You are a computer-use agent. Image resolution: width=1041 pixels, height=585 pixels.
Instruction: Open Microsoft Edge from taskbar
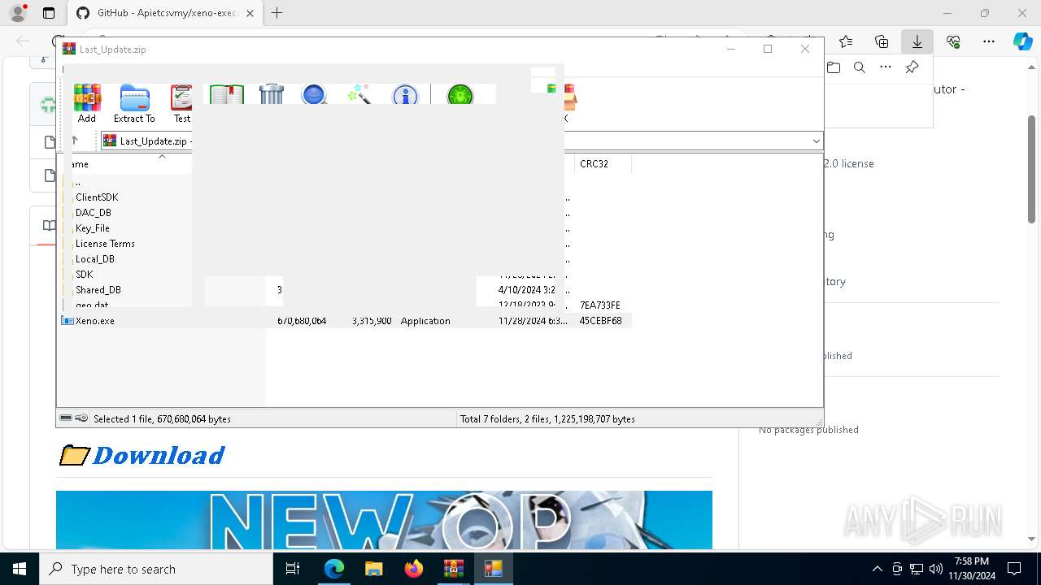334,569
